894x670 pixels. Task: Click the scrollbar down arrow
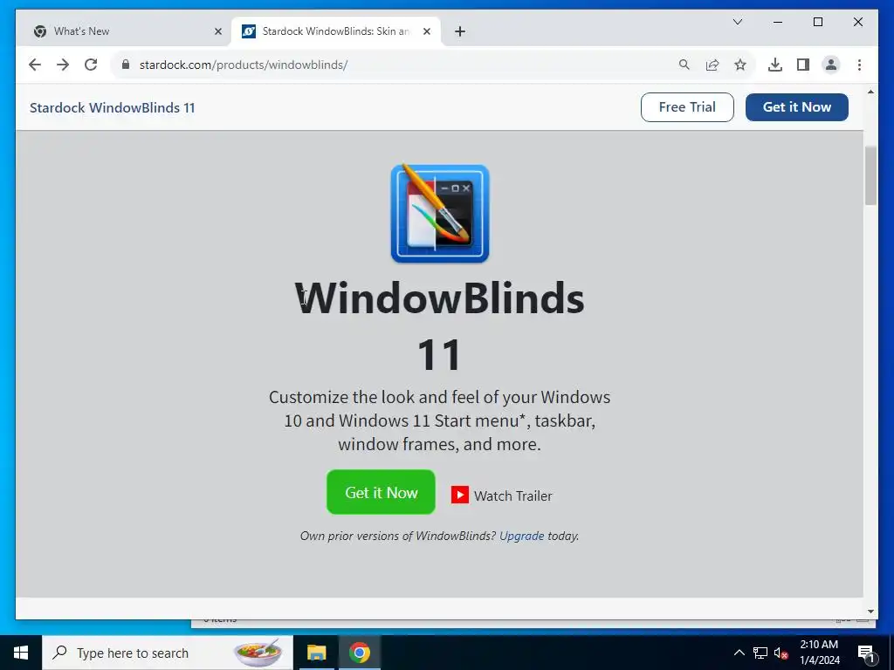[x=870, y=612]
